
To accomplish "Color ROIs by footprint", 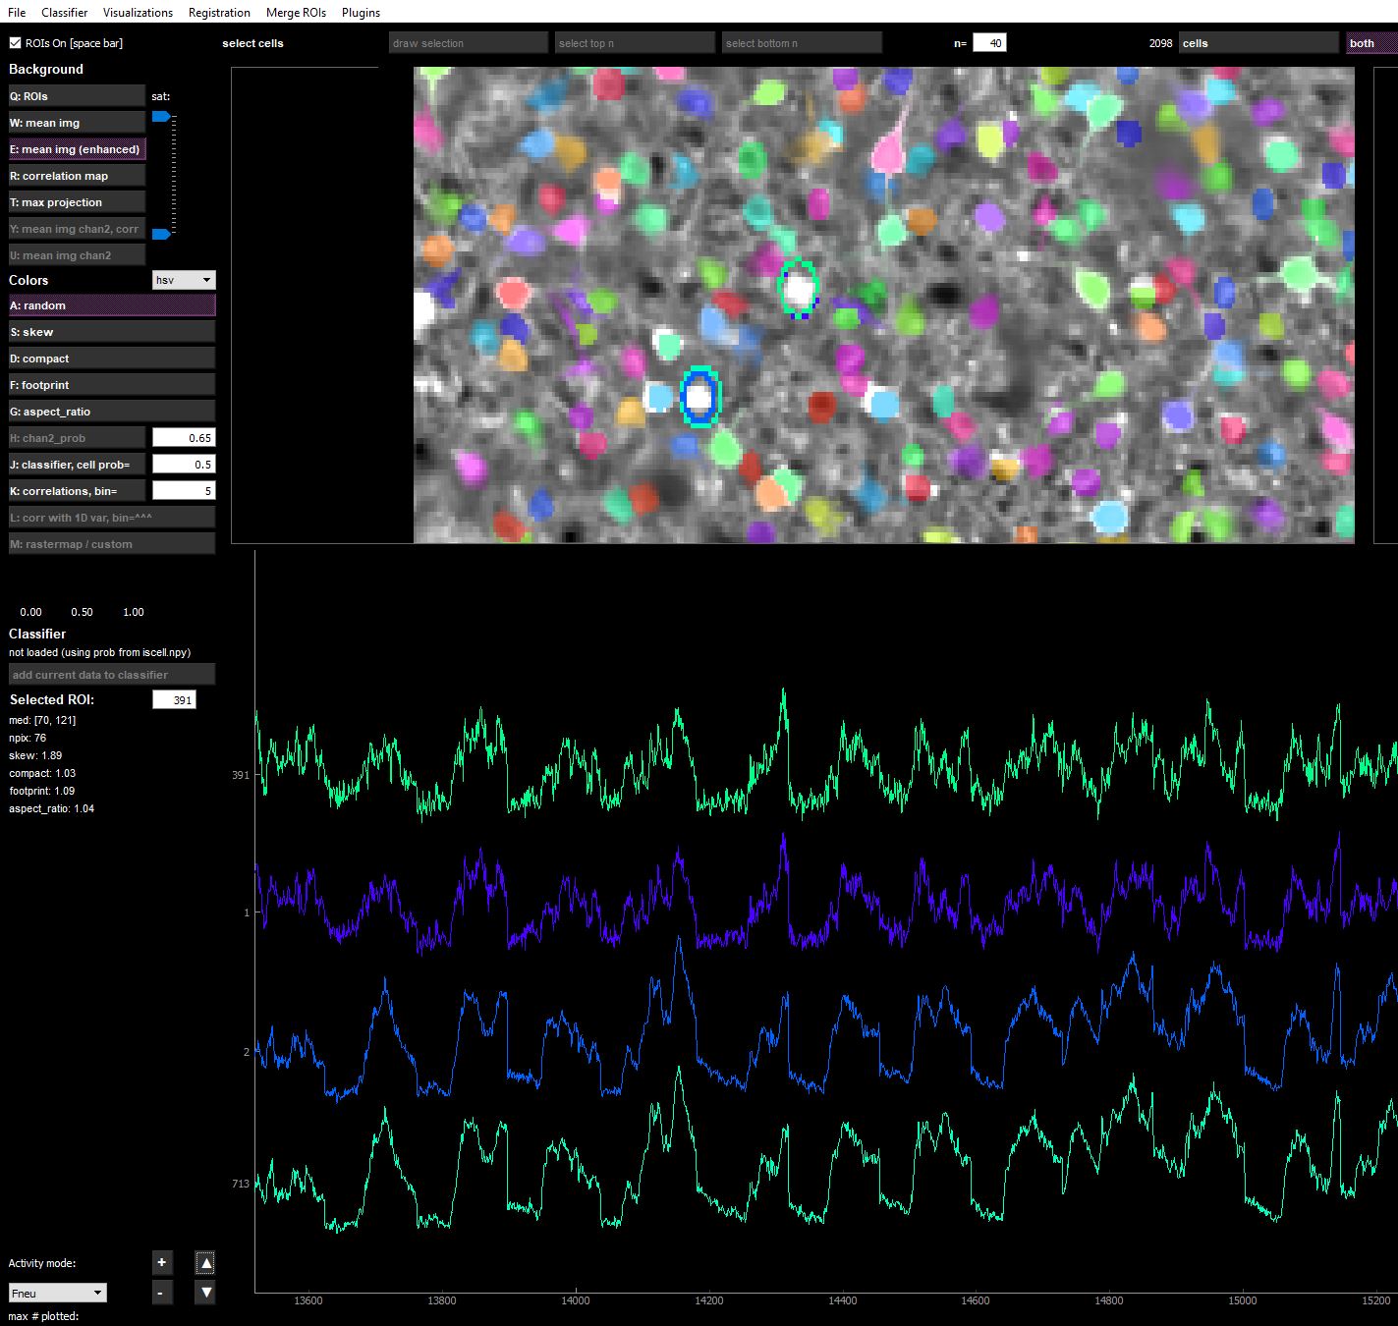I will pos(111,384).
